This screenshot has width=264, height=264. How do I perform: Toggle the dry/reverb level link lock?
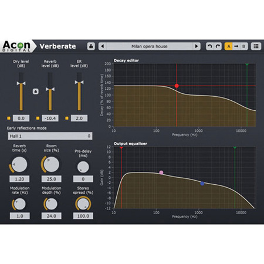tap(36, 92)
